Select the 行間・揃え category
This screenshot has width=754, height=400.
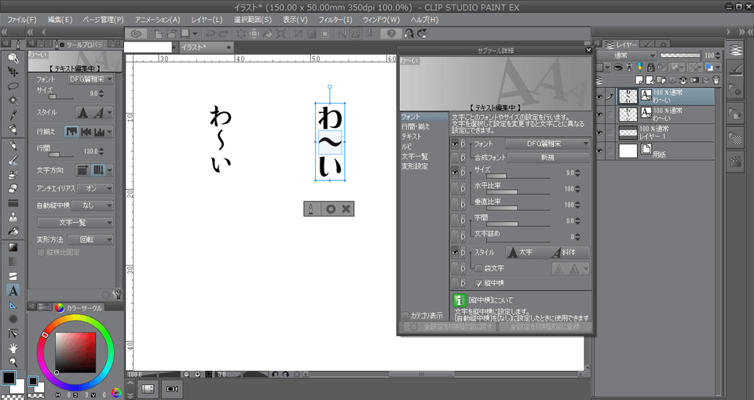415,126
